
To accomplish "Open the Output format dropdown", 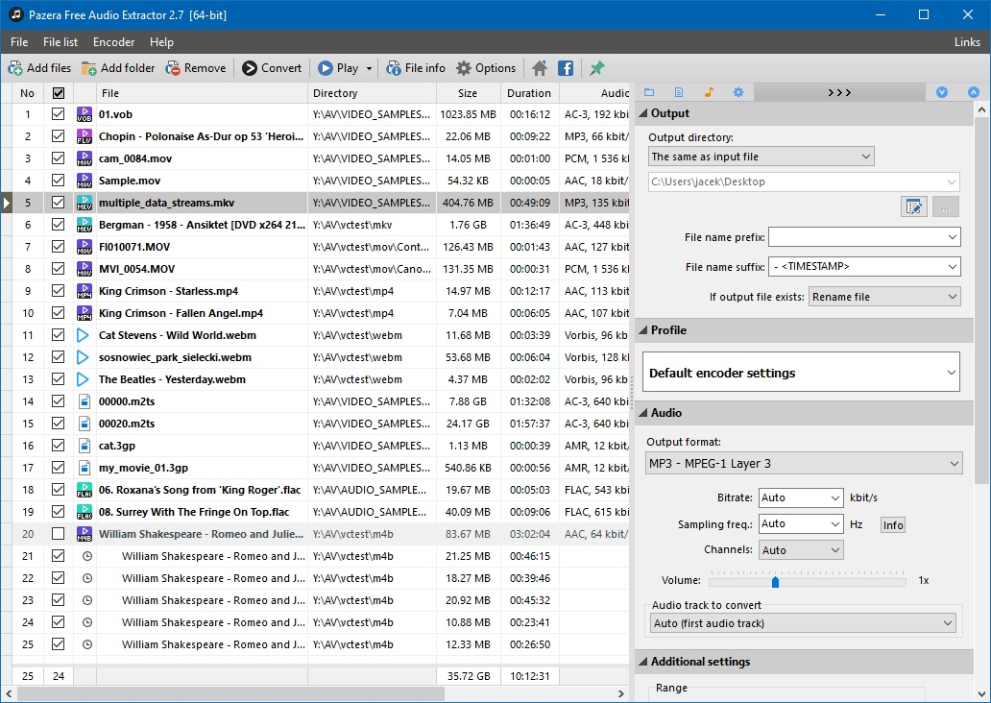I will 802,463.
